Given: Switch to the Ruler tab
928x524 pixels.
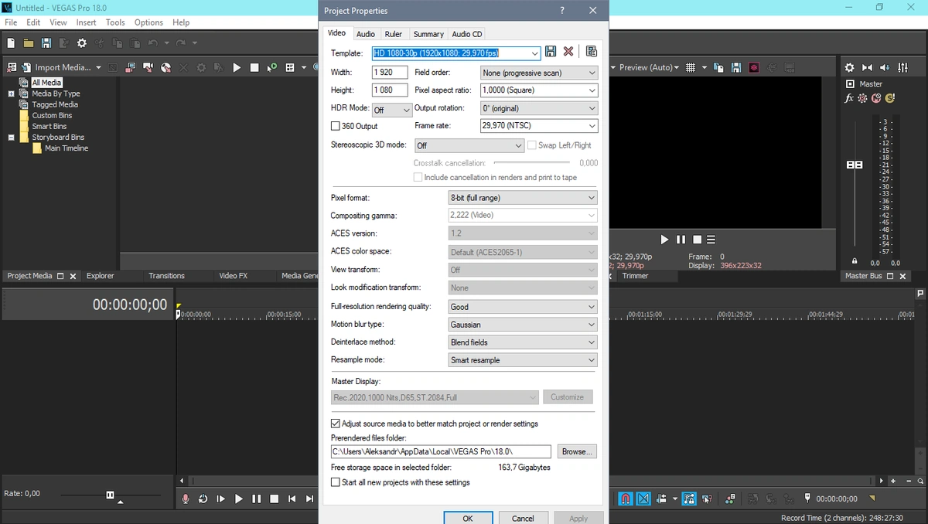Looking at the screenshot, I should coord(394,34).
